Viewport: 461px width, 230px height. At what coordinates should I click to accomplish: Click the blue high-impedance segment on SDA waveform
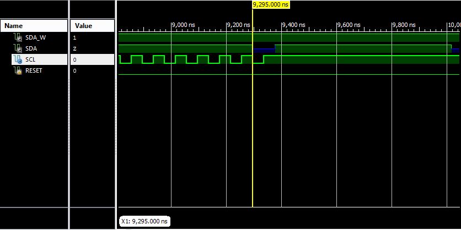[x=264, y=50]
